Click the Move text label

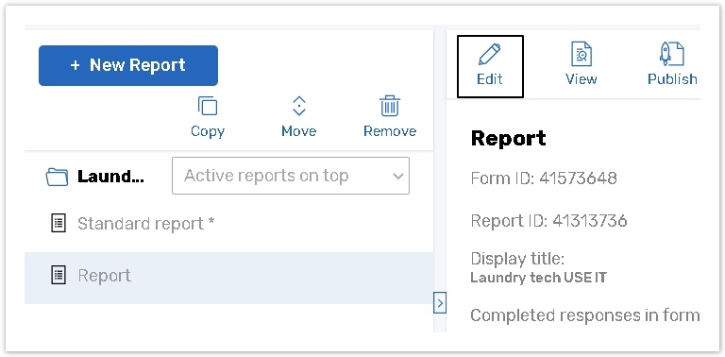298,131
